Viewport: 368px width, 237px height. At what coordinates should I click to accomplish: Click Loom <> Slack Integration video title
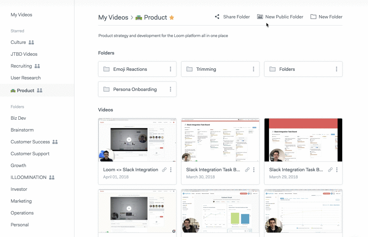131,170
